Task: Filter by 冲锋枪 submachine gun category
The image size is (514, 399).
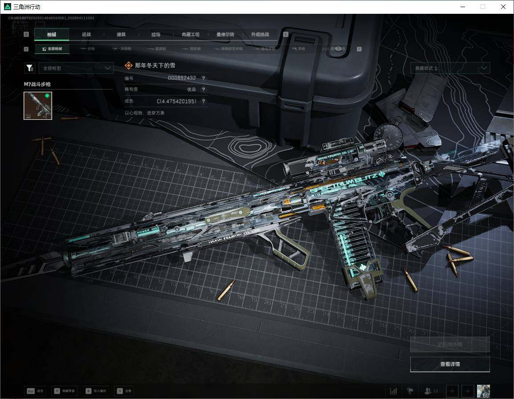Action: 122,49
